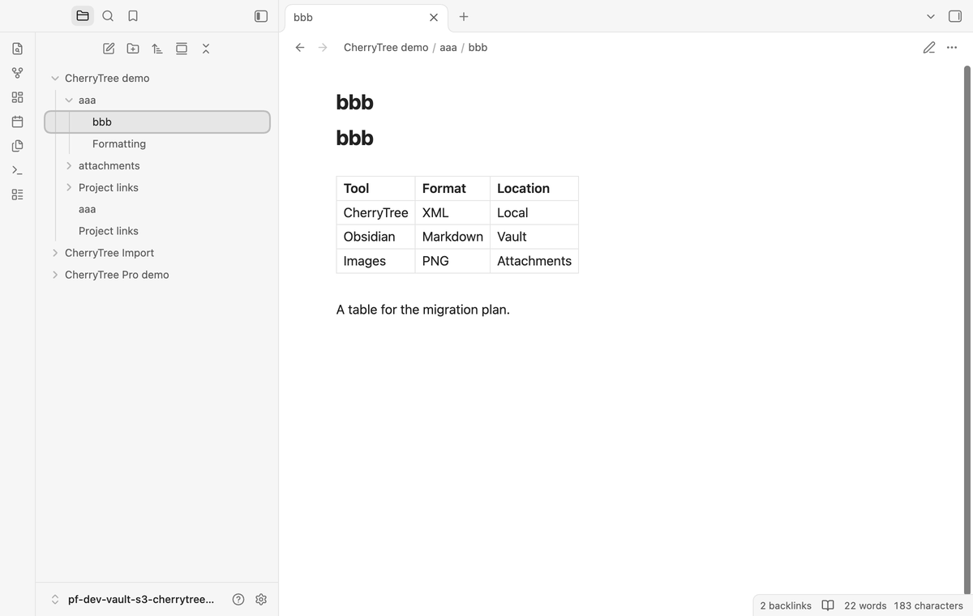
Task: Select the bbb note in the file tree
Action: pos(157,122)
